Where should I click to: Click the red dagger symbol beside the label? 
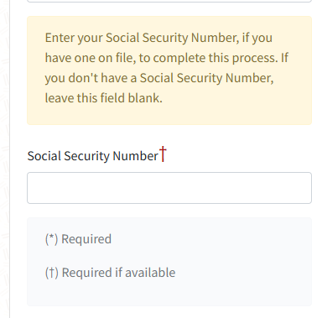[x=163, y=154]
